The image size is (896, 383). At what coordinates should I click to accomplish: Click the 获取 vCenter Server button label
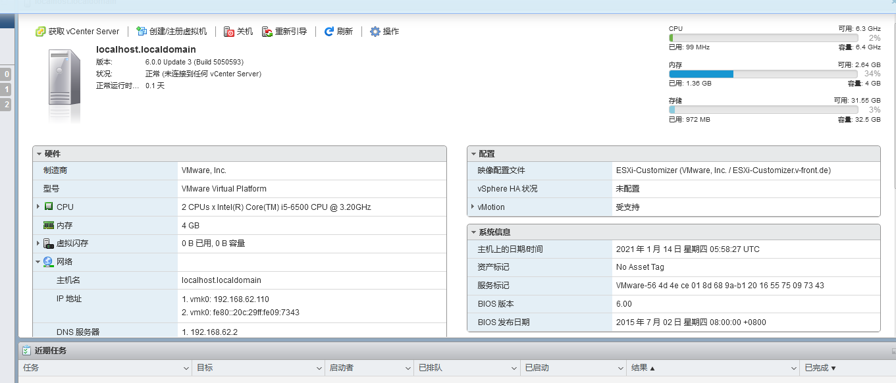point(84,32)
